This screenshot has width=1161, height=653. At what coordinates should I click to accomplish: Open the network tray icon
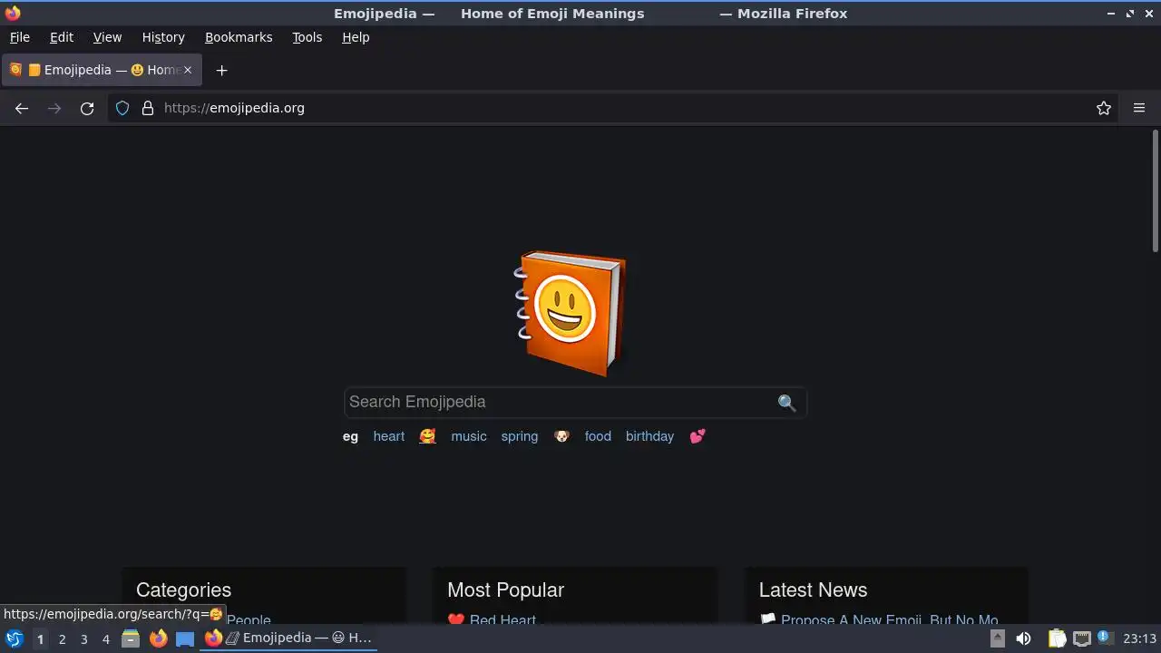1082,638
